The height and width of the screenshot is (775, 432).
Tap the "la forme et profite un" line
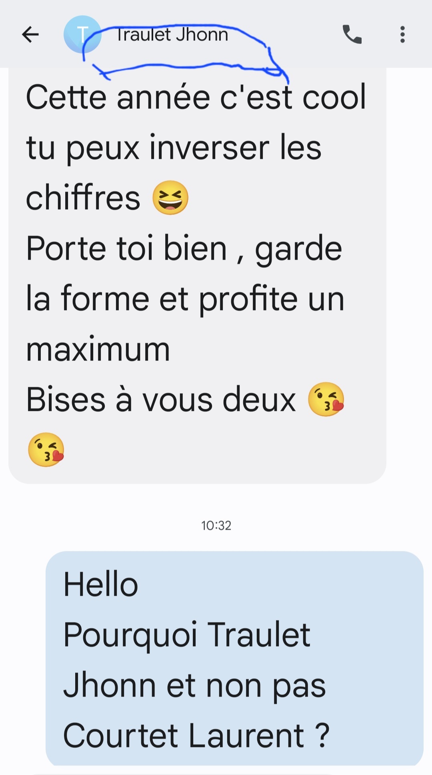coord(185,299)
